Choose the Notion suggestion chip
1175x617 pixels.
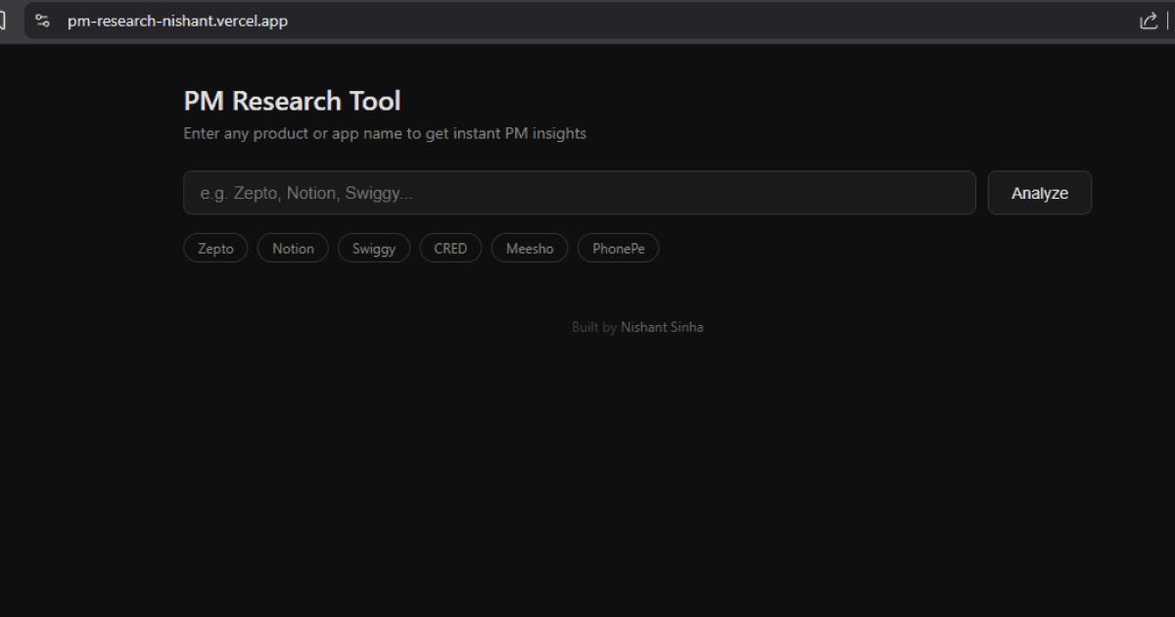(x=293, y=249)
